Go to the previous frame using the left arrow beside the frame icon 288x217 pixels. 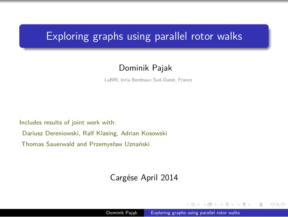pyautogui.click(x=205, y=205)
